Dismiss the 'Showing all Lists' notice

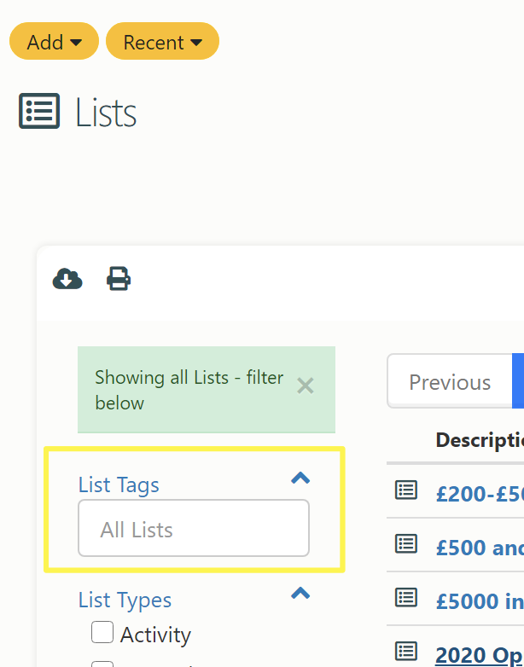[306, 386]
